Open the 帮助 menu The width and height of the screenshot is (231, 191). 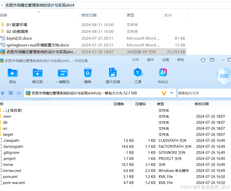tap(180, 60)
